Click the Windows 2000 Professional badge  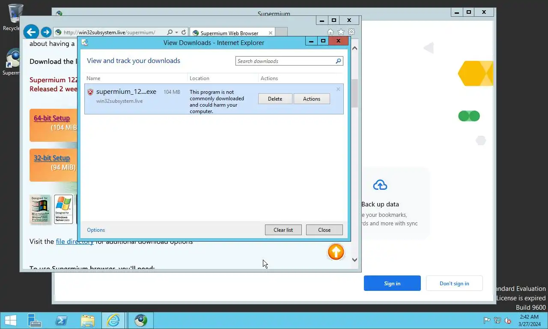[x=40, y=209]
